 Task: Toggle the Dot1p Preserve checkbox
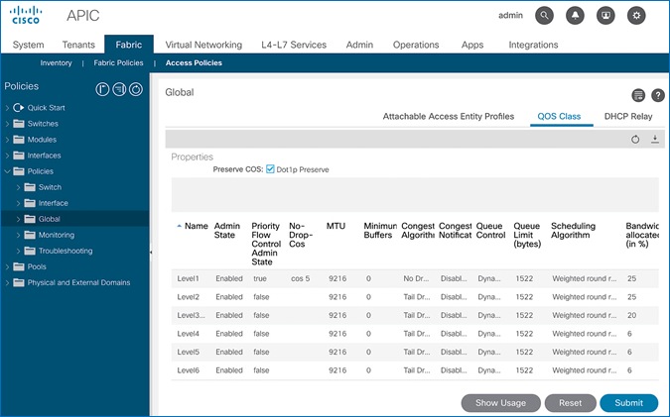(x=270, y=169)
